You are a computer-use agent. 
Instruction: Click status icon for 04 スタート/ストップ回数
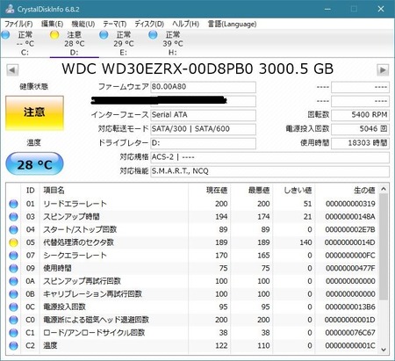tap(13, 229)
